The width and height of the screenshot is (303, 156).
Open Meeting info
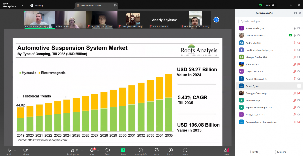tap(141, 150)
